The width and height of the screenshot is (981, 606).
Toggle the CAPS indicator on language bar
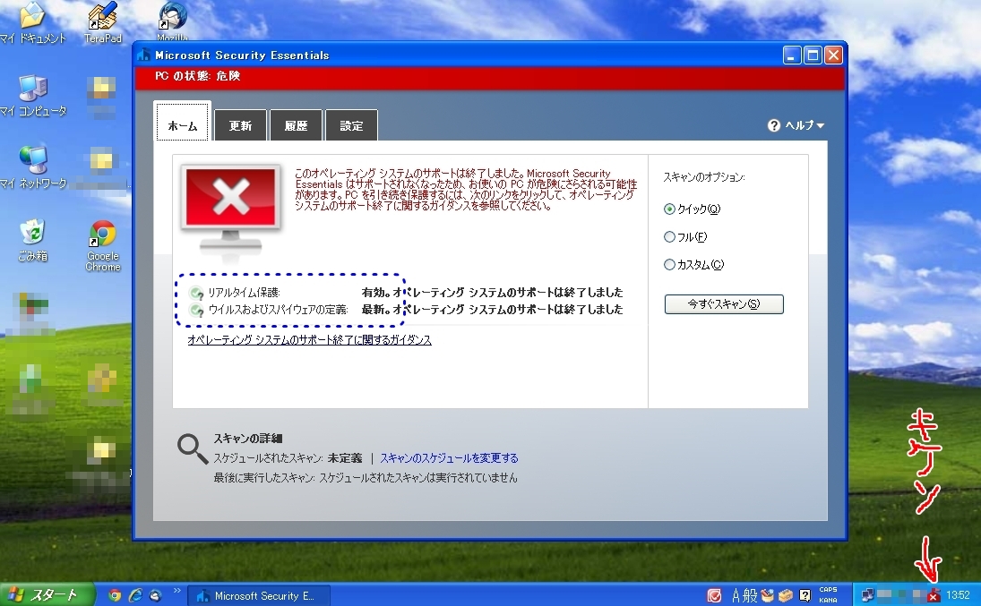pyautogui.click(x=828, y=590)
